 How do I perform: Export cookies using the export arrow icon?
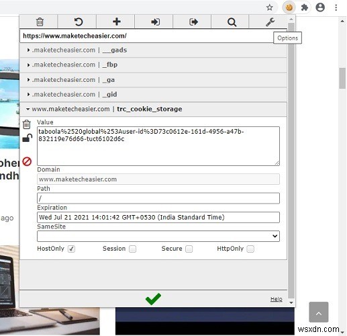(x=193, y=22)
